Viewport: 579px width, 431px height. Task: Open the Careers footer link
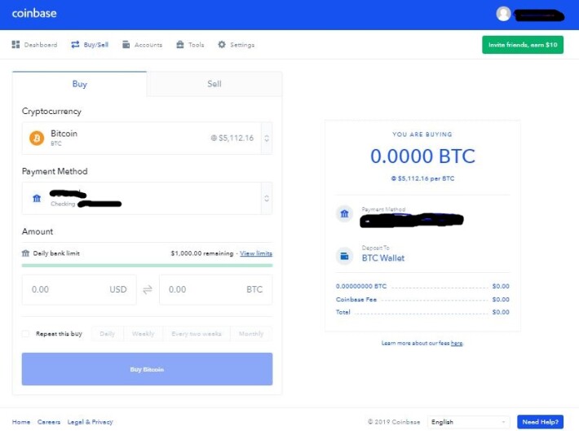49,422
